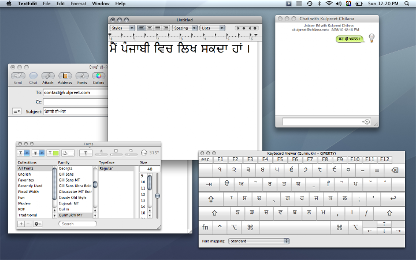The image size is (416, 260).
Task: Click the esc key in Keyboard Viewer
Action: coord(205,159)
